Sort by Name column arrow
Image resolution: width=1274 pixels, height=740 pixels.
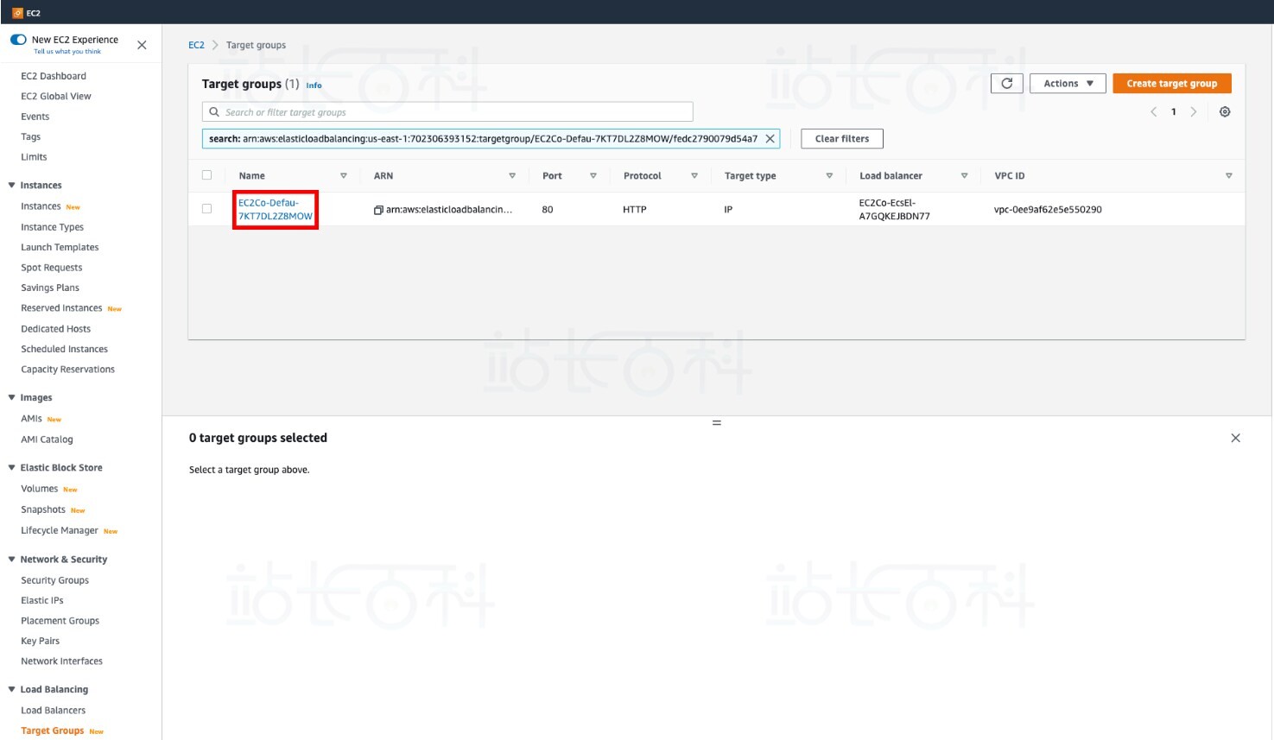tap(343, 176)
